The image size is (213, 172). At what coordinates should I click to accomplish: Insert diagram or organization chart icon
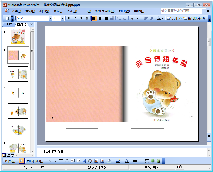click(90, 161)
